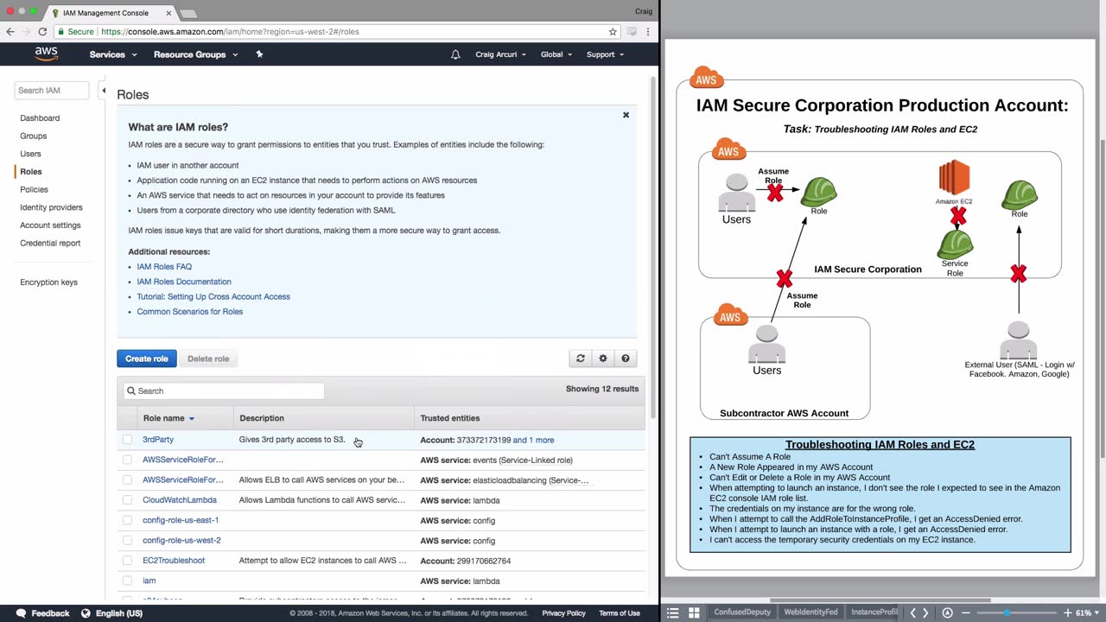1106x622 pixels.
Task: Expand the Resource Groups dropdown
Action: 195,54
